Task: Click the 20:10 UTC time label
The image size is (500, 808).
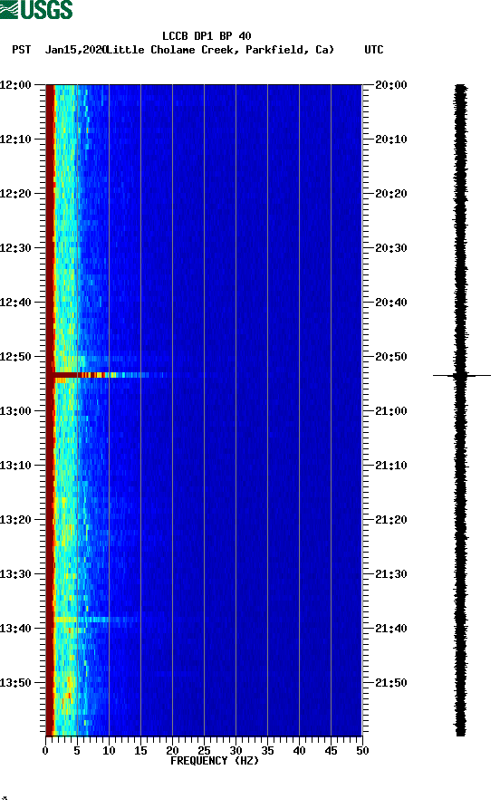Action: 391,139
